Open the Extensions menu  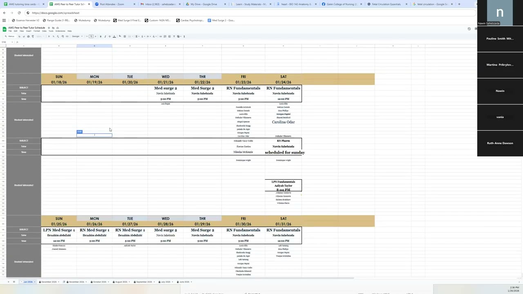[x=60, y=31]
